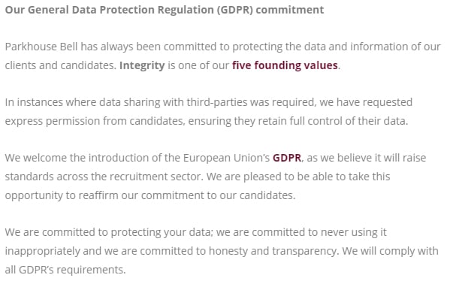
Task: Click the 'Parkhouse Bell' company name
Action: tap(41, 47)
